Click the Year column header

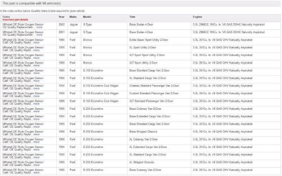[61, 17]
